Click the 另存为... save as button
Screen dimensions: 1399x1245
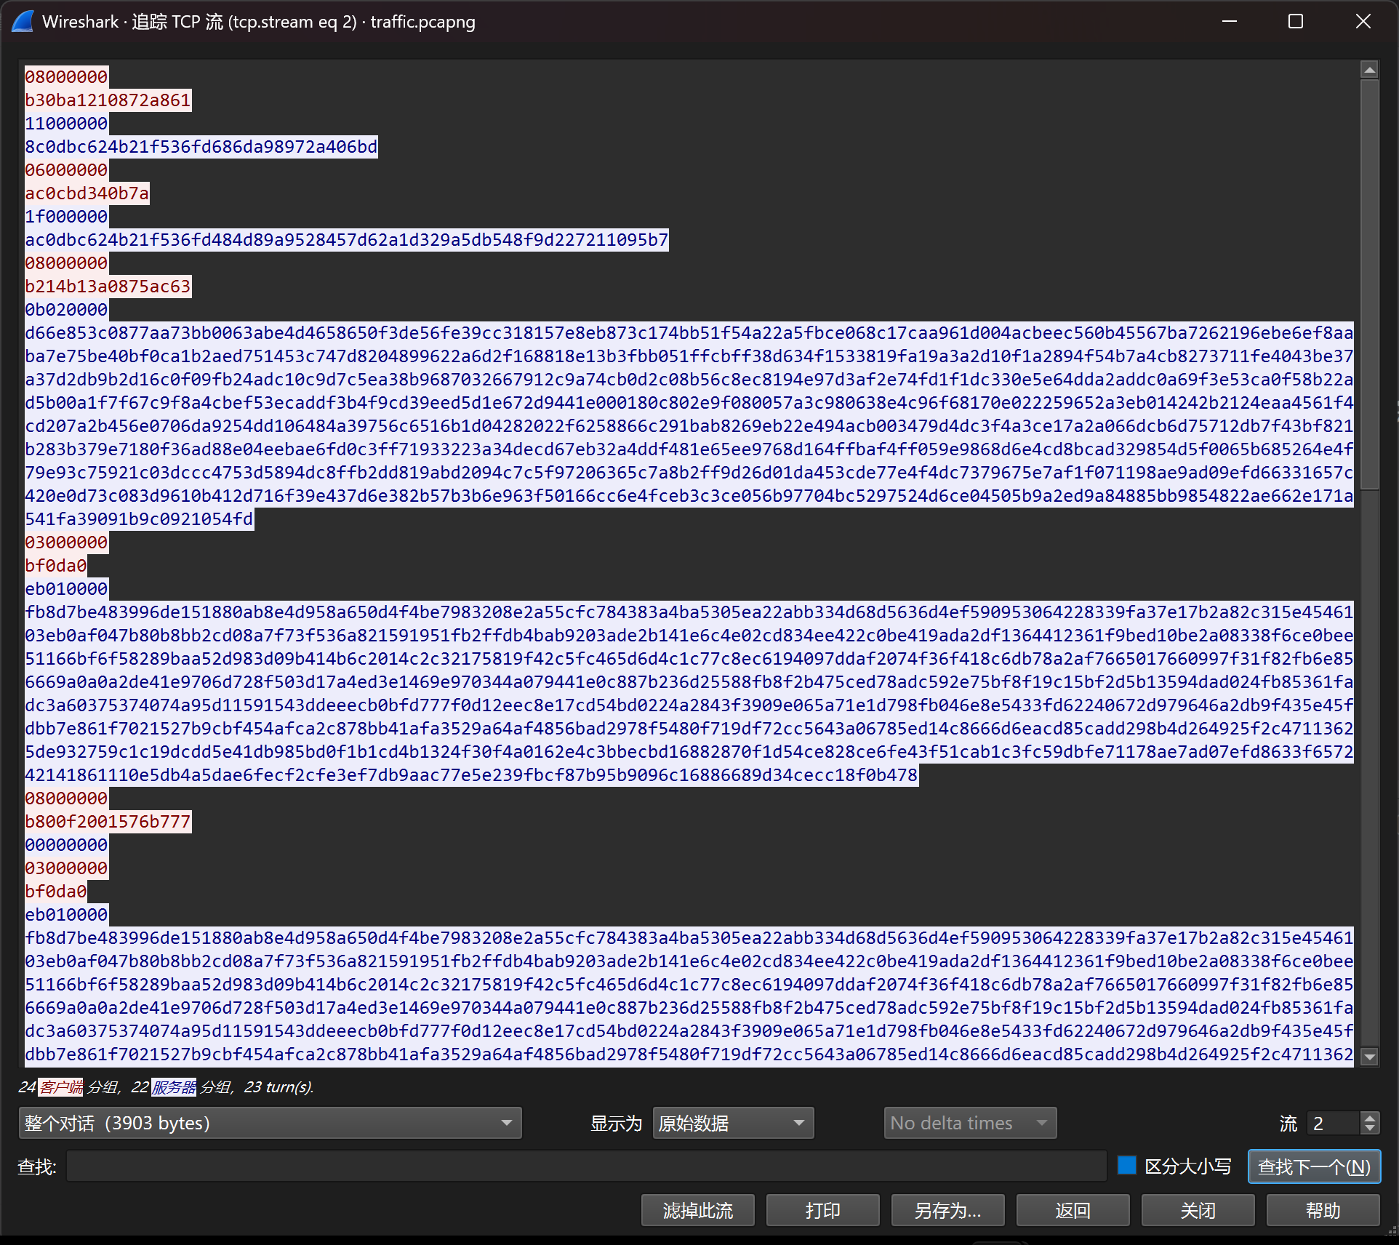947,1210
